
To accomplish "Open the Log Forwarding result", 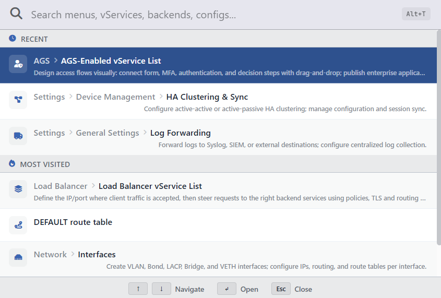I will pyautogui.click(x=218, y=137).
